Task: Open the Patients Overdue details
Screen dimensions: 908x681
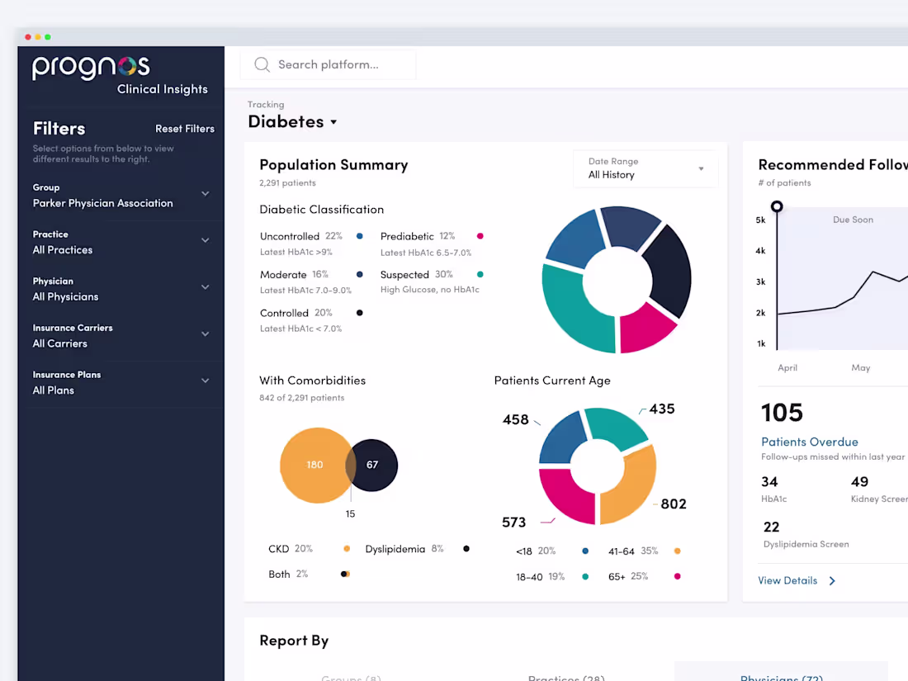Action: [809, 442]
